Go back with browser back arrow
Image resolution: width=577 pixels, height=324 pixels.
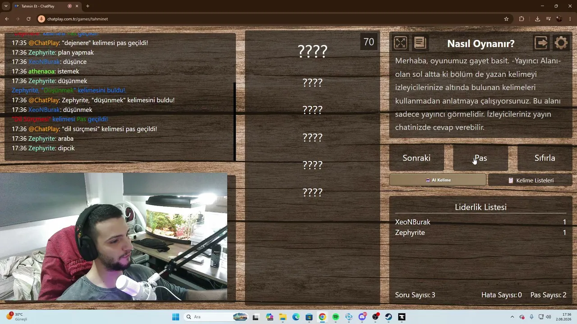click(x=7, y=19)
